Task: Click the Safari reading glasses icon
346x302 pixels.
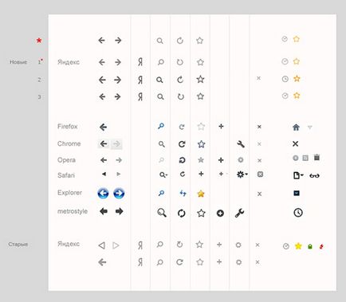Action: (314, 175)
